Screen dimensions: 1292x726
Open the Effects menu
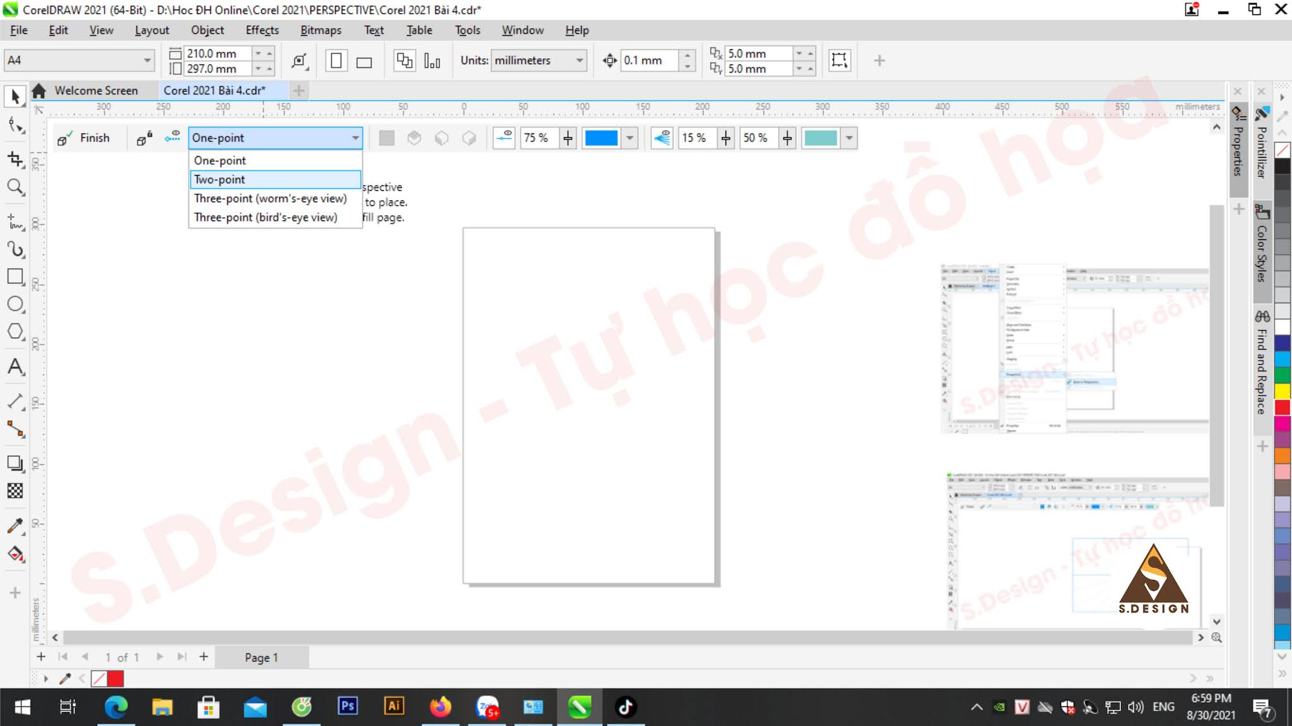262,30
